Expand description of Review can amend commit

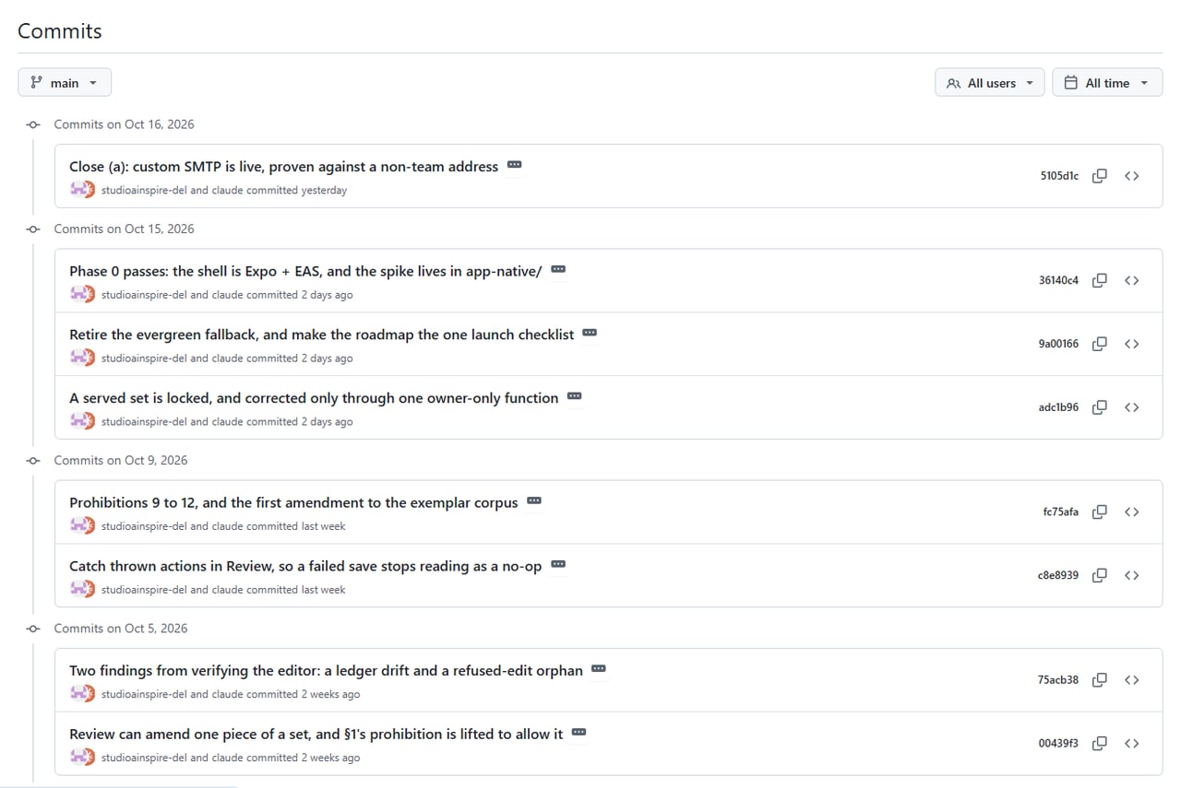[x=579, y=733]
